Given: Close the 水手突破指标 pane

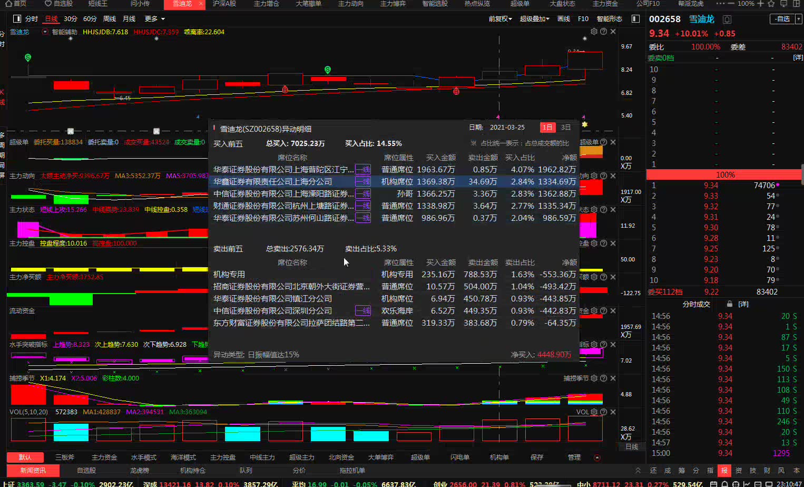Looking at the screenshot, I should [x=613, y=345].
